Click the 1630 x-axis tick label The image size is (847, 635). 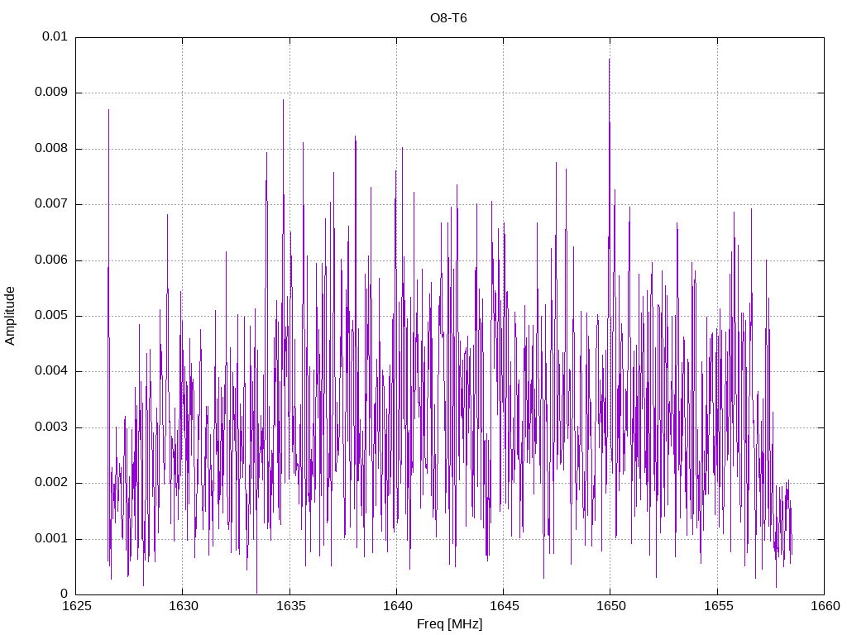(x=183, y=606)
